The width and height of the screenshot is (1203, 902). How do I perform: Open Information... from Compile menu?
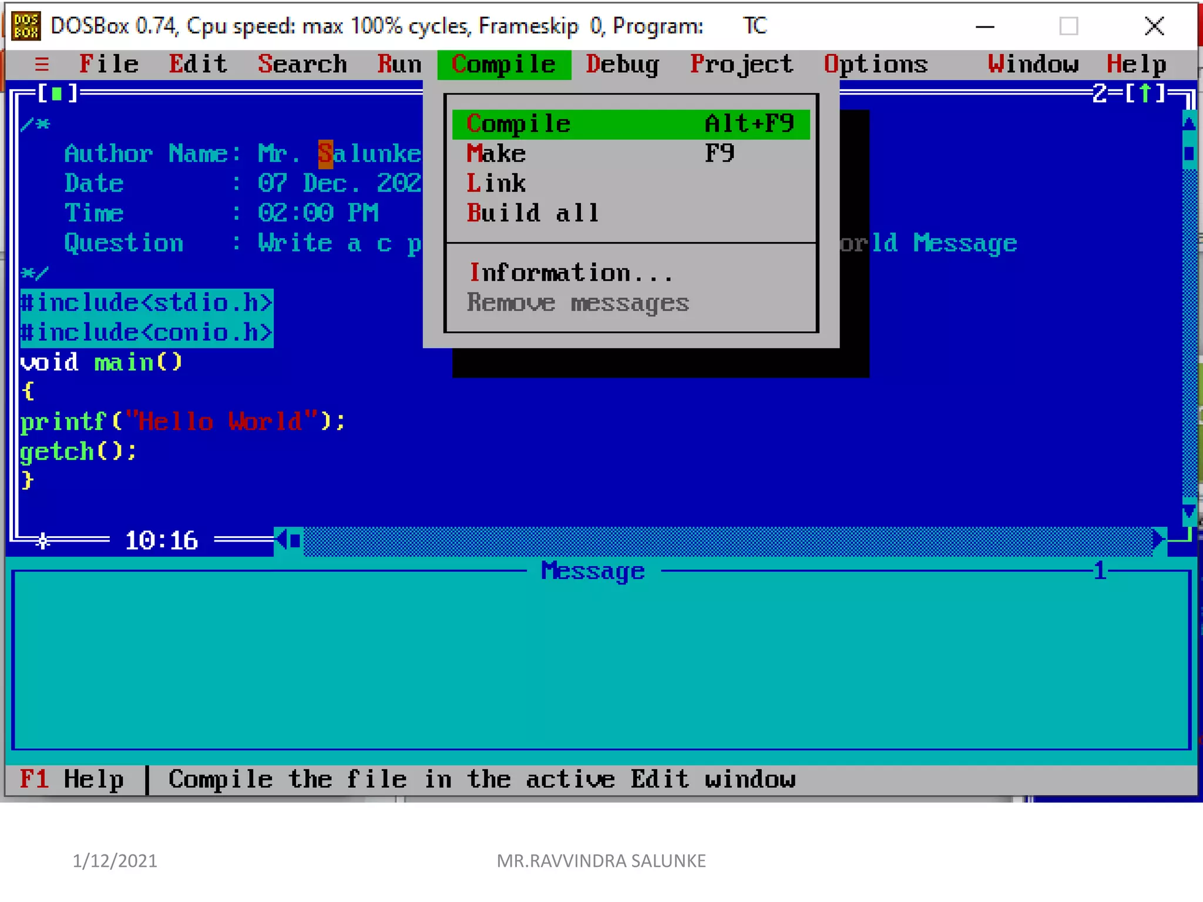[570, 273]
